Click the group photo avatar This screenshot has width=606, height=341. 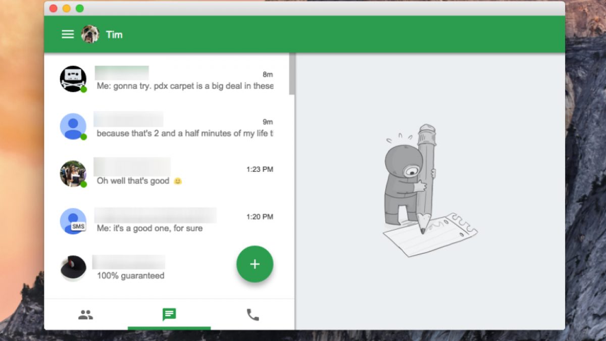[73, 174]
